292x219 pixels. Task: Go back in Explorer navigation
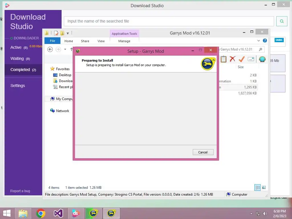[50, 49]
